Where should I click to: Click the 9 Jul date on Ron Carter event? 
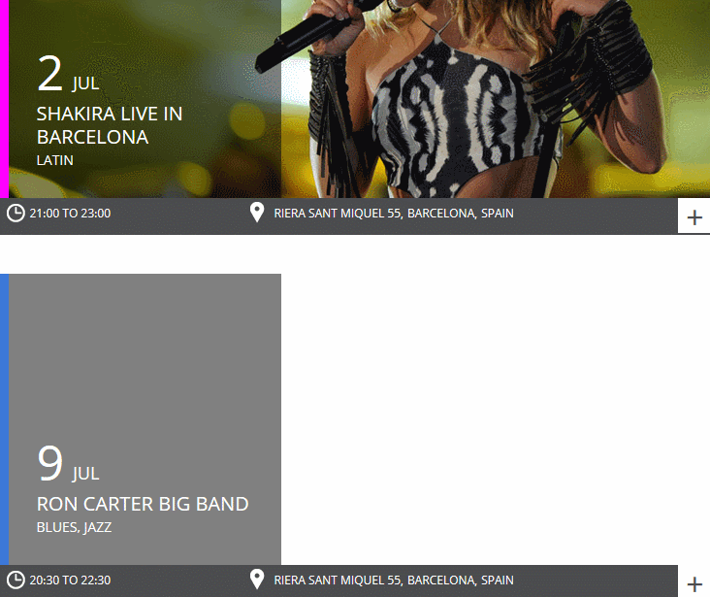68,464
